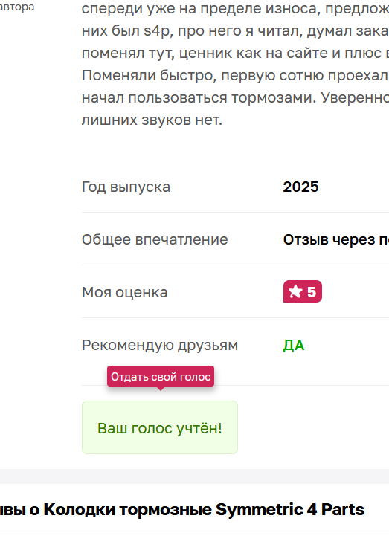This screenshot has height=556, width=389.
Task: Click the "автора" text at the top left
Action: [x=17, y=7]
